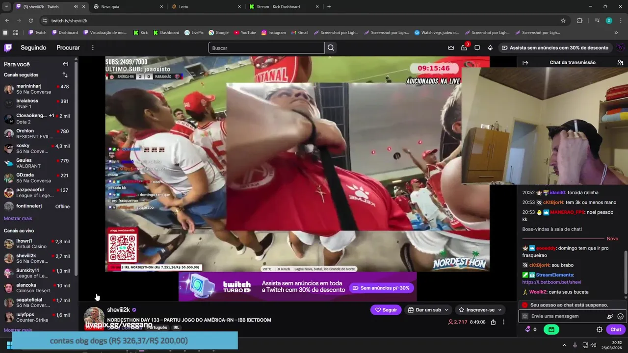Screen dimensions: 628x353
Task: Open Gaules VALORANT channel
Action: coord(37,163)
